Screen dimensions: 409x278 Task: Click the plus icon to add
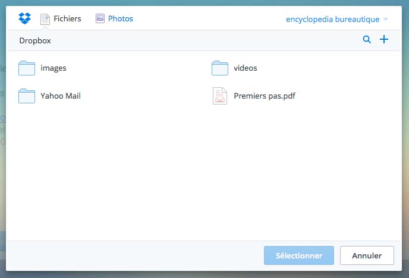pyautogui.click(x=384, y=40)
